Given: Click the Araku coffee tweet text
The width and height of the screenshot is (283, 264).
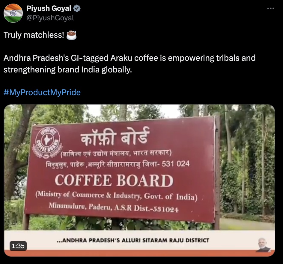Looking at the screenshot, I should pyautogui.click(x=130, y=64).
